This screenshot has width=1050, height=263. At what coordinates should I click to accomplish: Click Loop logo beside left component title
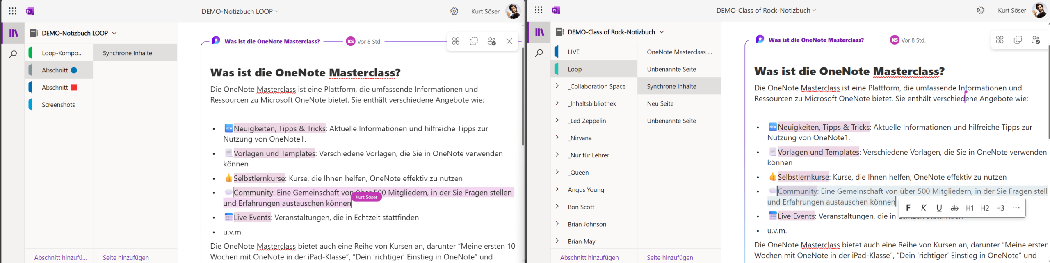coord(216,40)
